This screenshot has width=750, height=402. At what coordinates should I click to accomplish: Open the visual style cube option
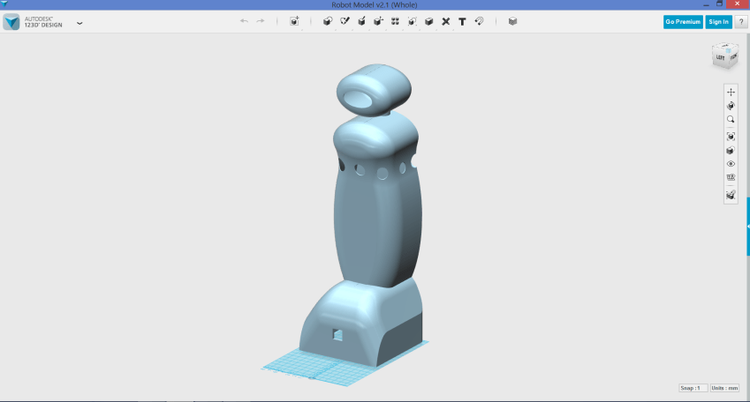pyautogui.click(x=731, y=151)
